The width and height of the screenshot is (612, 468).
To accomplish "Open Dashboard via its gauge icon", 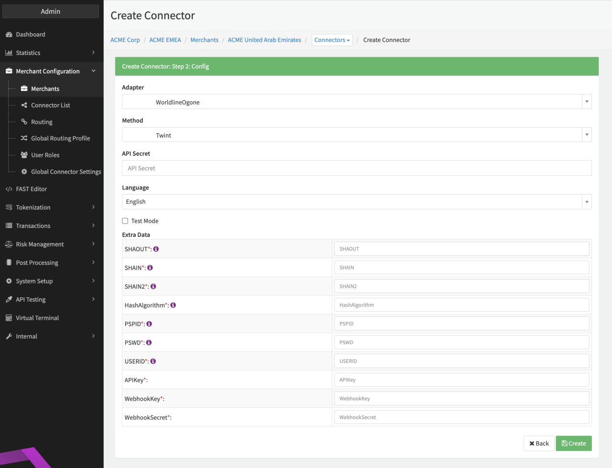I will coord(9,34).
